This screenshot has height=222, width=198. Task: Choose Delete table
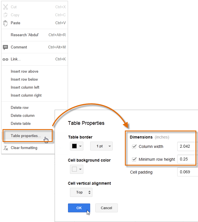click(x=28, y=124)
